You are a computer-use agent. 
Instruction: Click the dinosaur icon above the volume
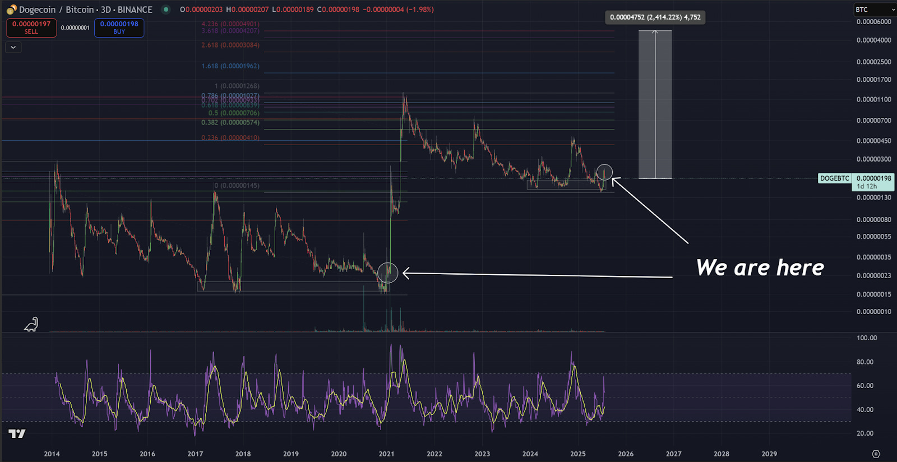pyautogui.click(x=31, y=325)
